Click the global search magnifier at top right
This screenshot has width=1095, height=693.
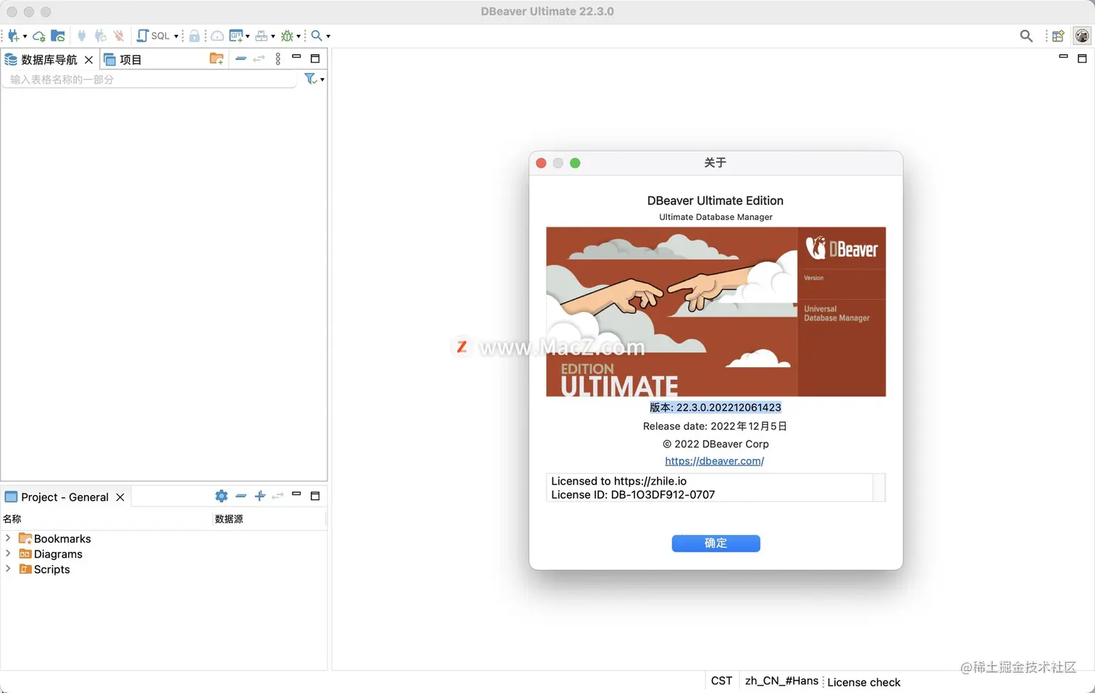[x=1026, y=35]
